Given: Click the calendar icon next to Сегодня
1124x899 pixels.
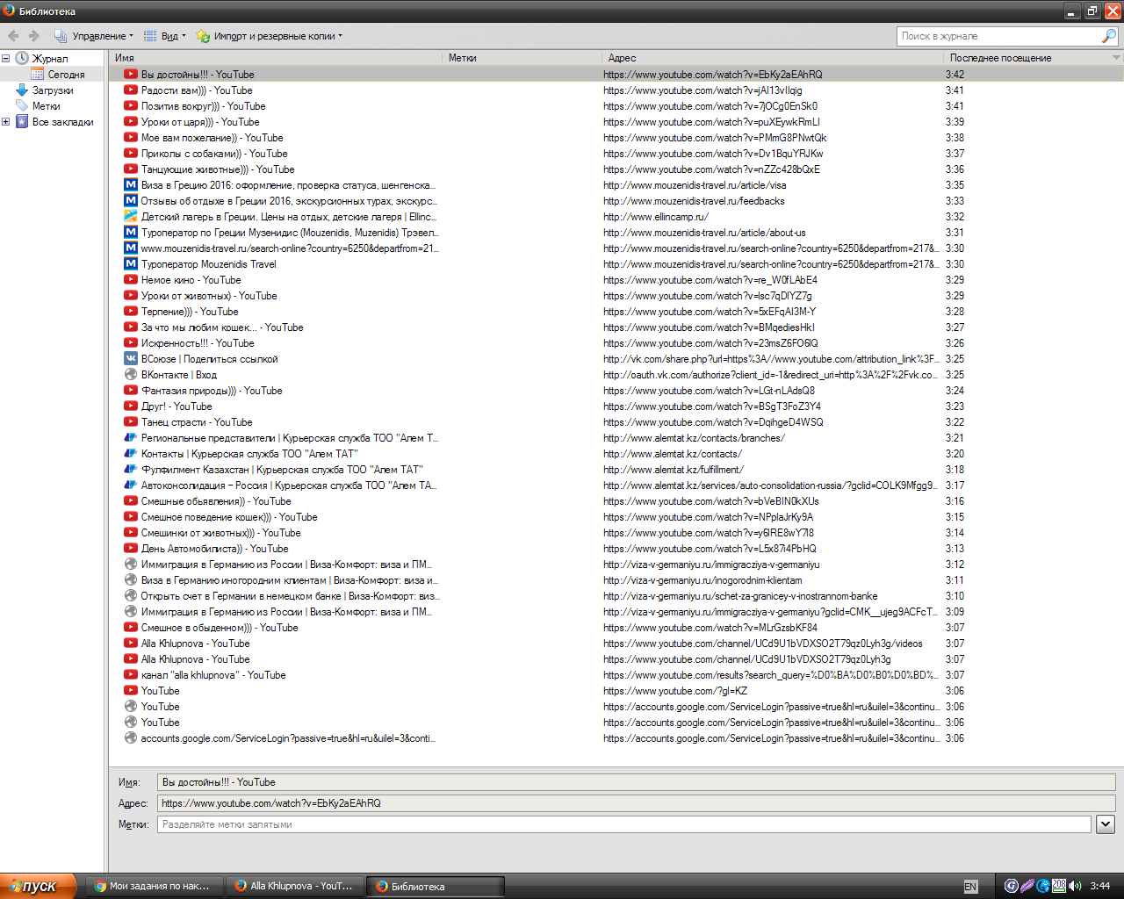Looking at the screenshot, I should point(38,75).
